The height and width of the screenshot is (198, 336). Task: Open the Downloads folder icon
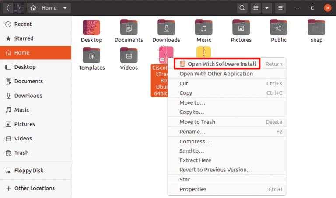(166, 28)
